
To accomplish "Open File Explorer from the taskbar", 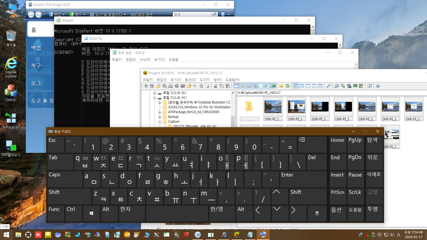I will (x=18, y=235).
